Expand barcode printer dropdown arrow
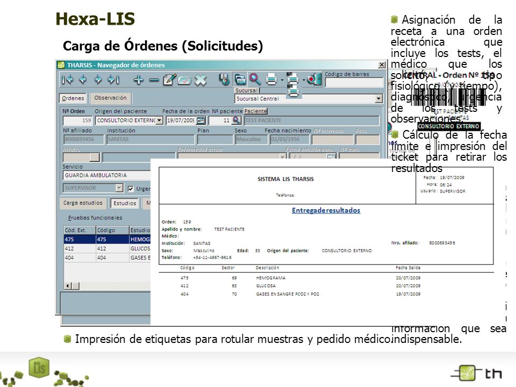Screen dimensions: 516x387 (x=303, y=80)
